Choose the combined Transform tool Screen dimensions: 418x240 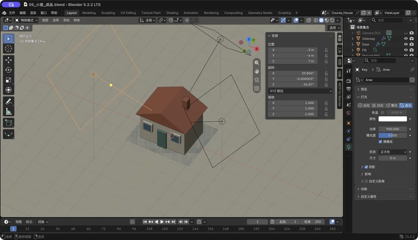[8, 90]
